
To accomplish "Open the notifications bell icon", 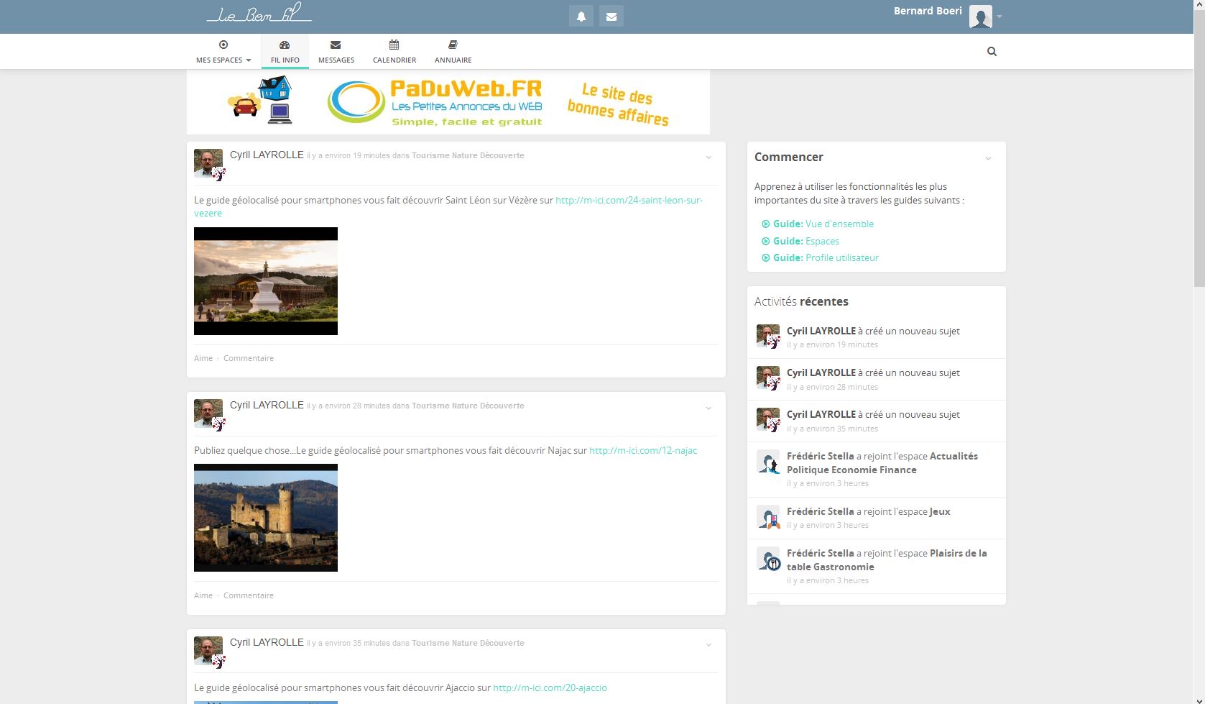I will tap(581, 16).
